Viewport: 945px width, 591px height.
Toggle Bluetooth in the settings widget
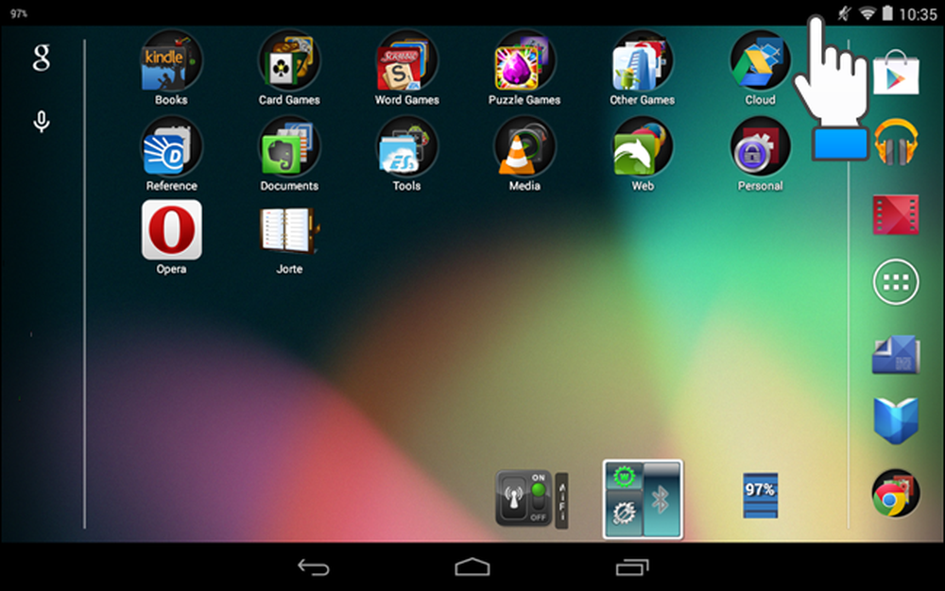(661, 498)
